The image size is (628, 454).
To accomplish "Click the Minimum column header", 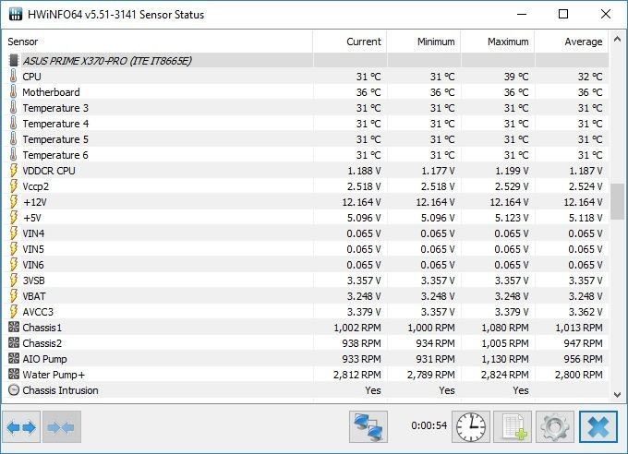I will 424,42.
